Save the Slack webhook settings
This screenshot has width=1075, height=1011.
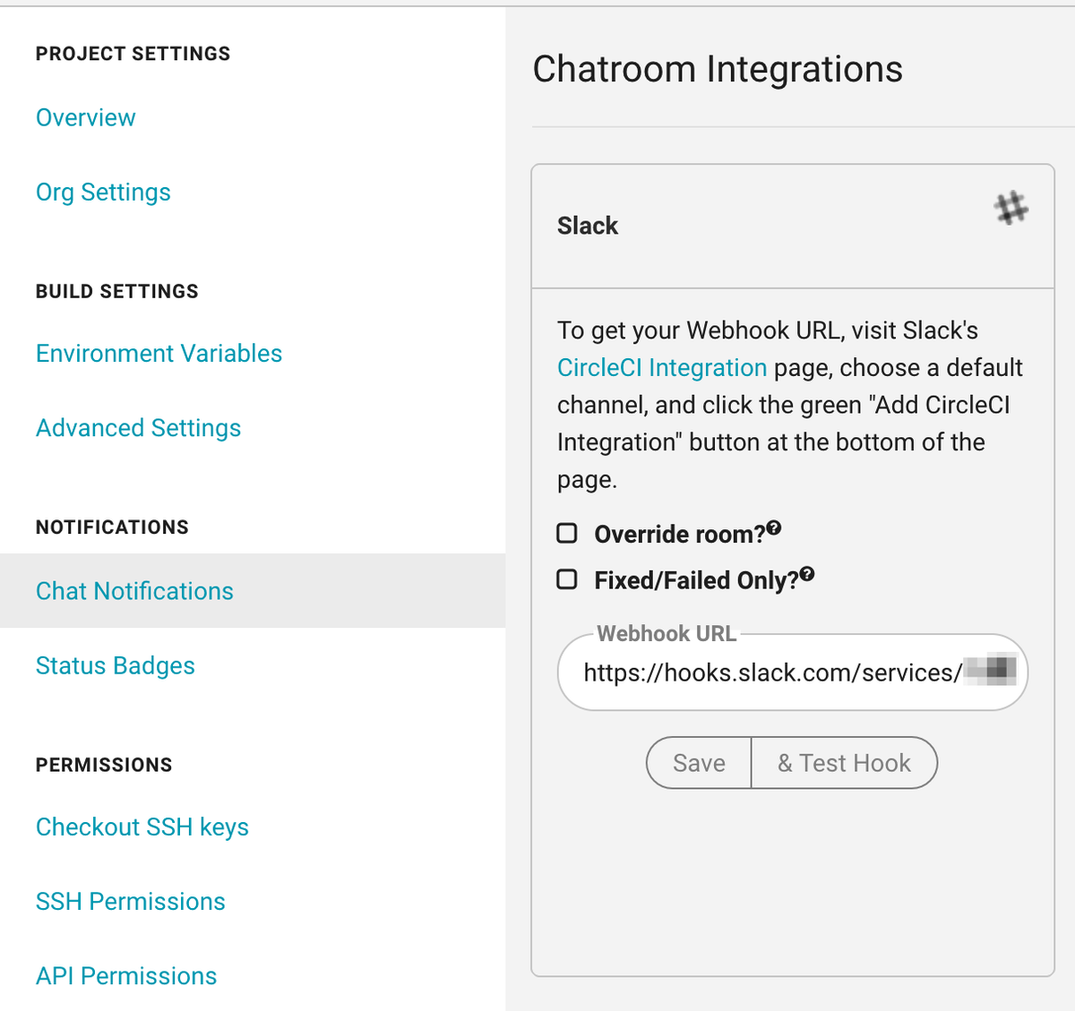pos(699,763)
